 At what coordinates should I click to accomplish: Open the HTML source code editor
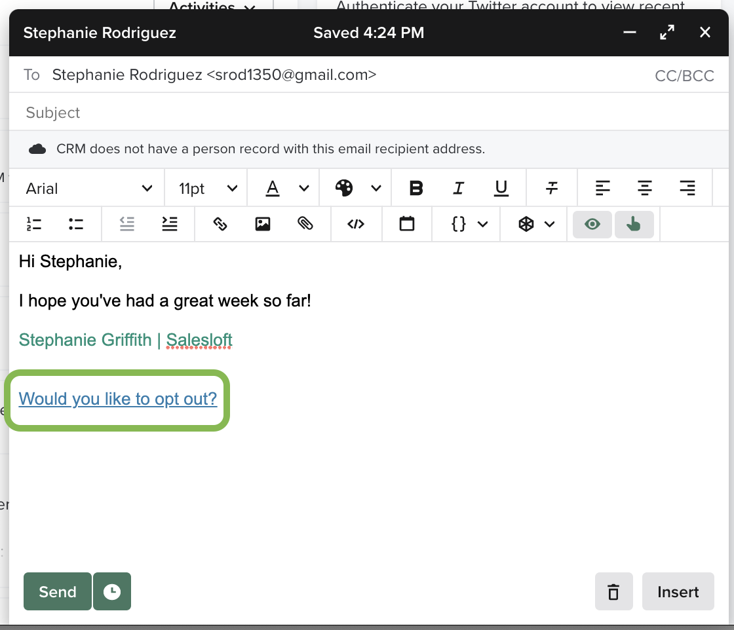tap(355, 224)
